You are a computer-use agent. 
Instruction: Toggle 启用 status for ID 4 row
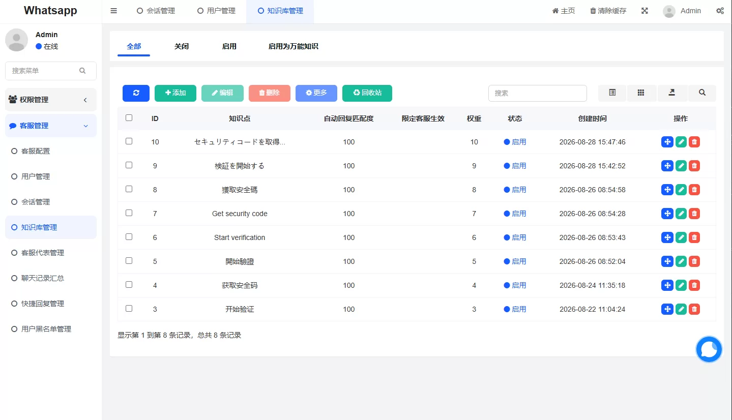click(515, 285)
